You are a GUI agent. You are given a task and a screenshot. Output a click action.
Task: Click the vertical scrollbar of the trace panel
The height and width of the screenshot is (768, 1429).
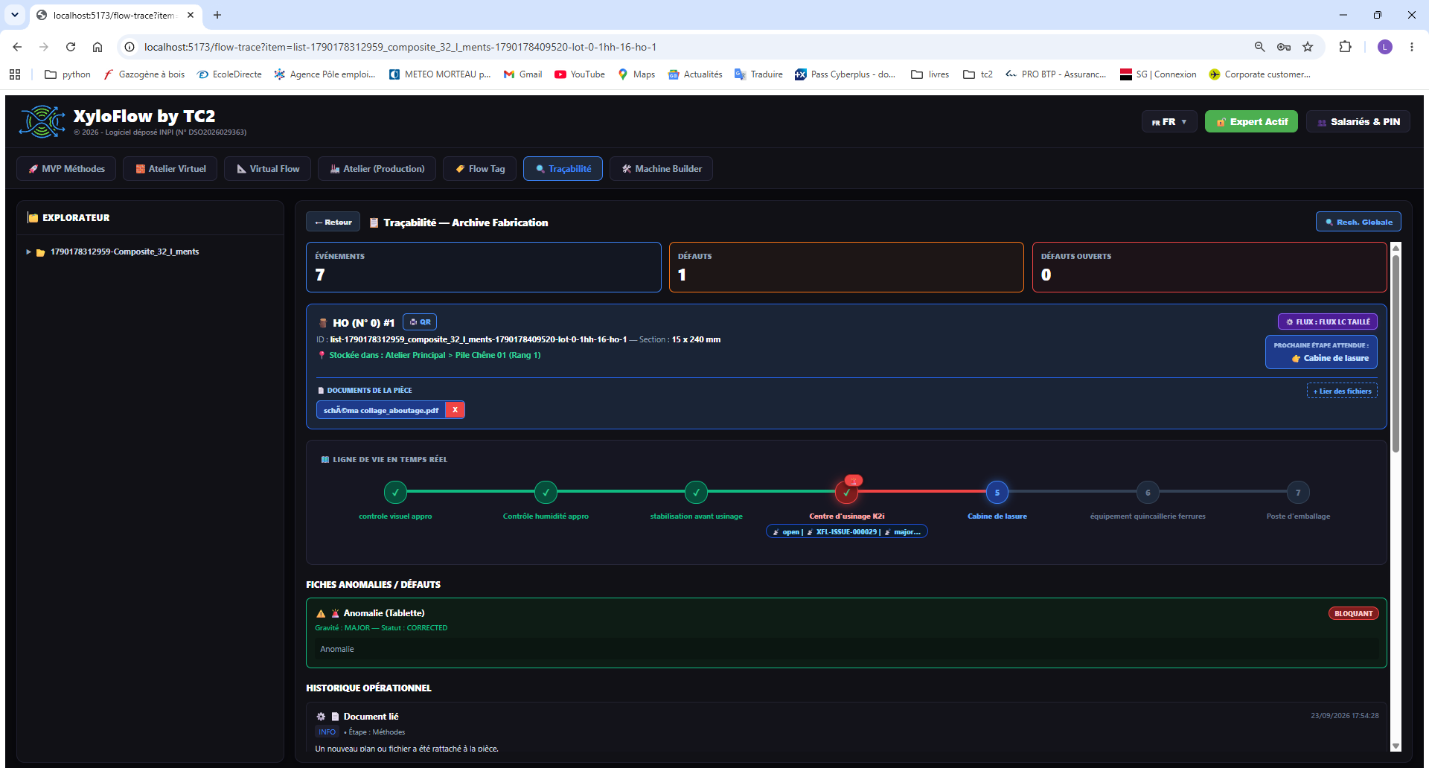coord(1396,354)
